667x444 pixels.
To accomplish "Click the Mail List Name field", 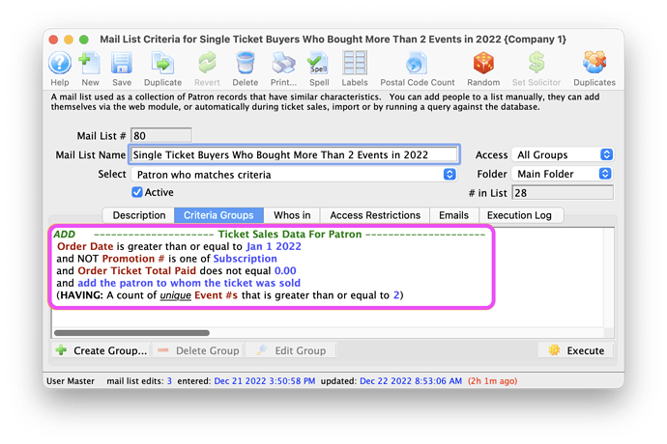I will click(295, 154).
